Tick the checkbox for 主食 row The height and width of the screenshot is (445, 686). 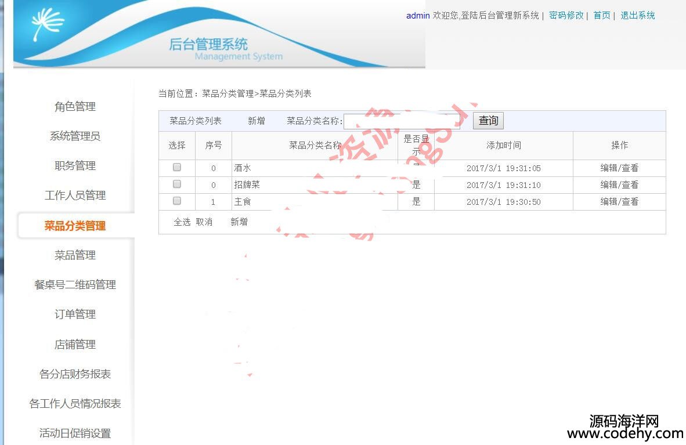pyautogui.click(x=177, y=200)
